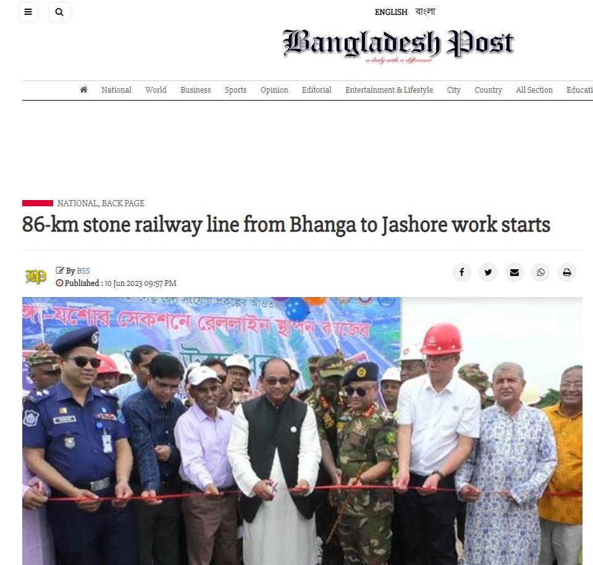Viewport: 593px width, 565px height.
Task: Print the article
Action: [567, 272]
